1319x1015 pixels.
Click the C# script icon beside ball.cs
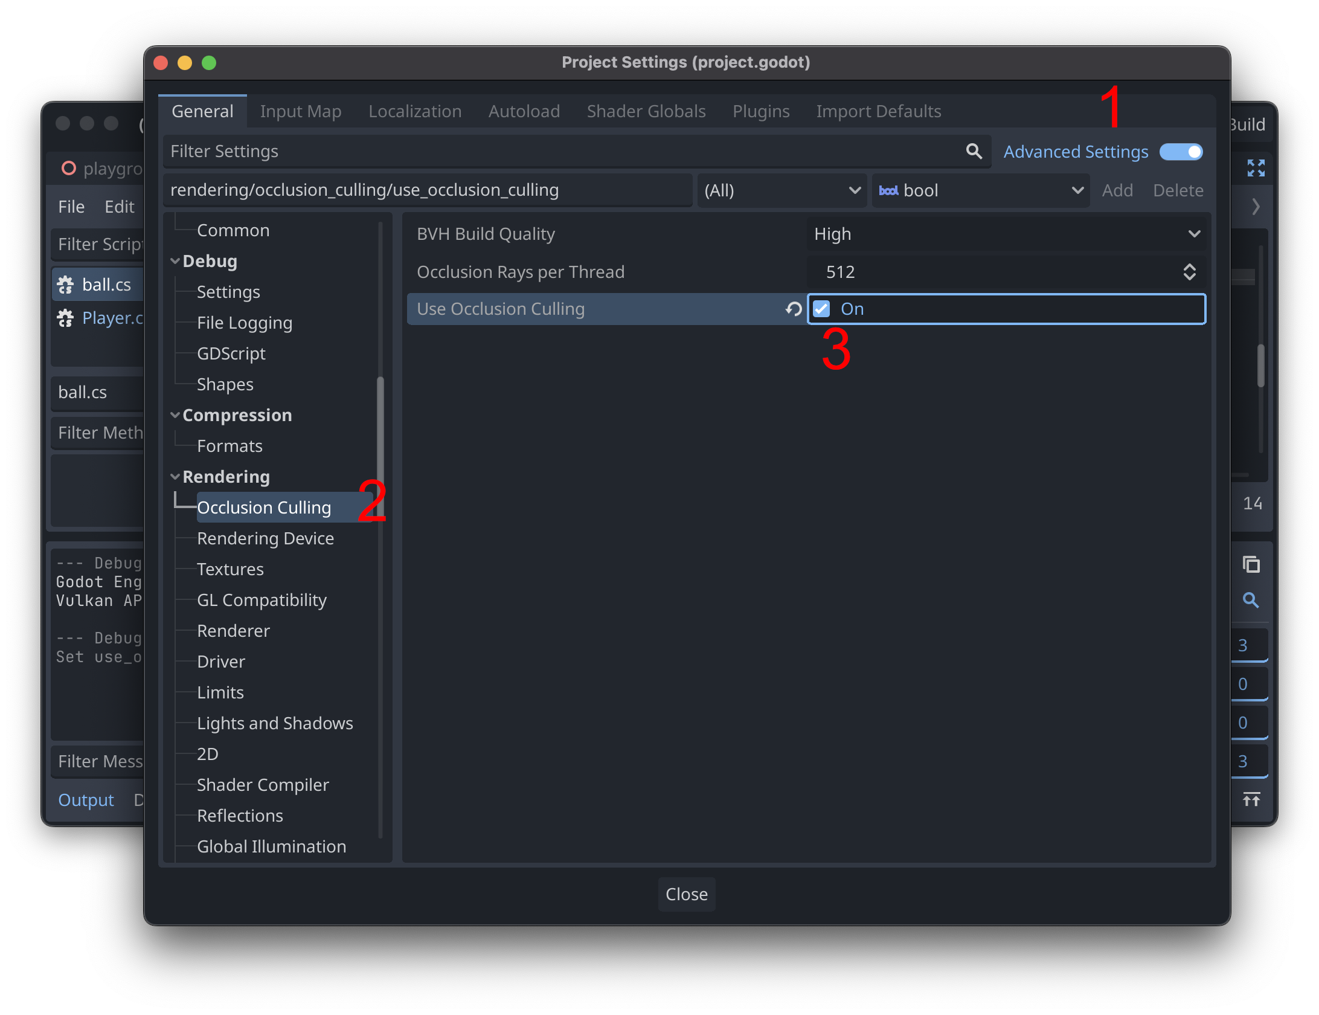tap(66, 284)
